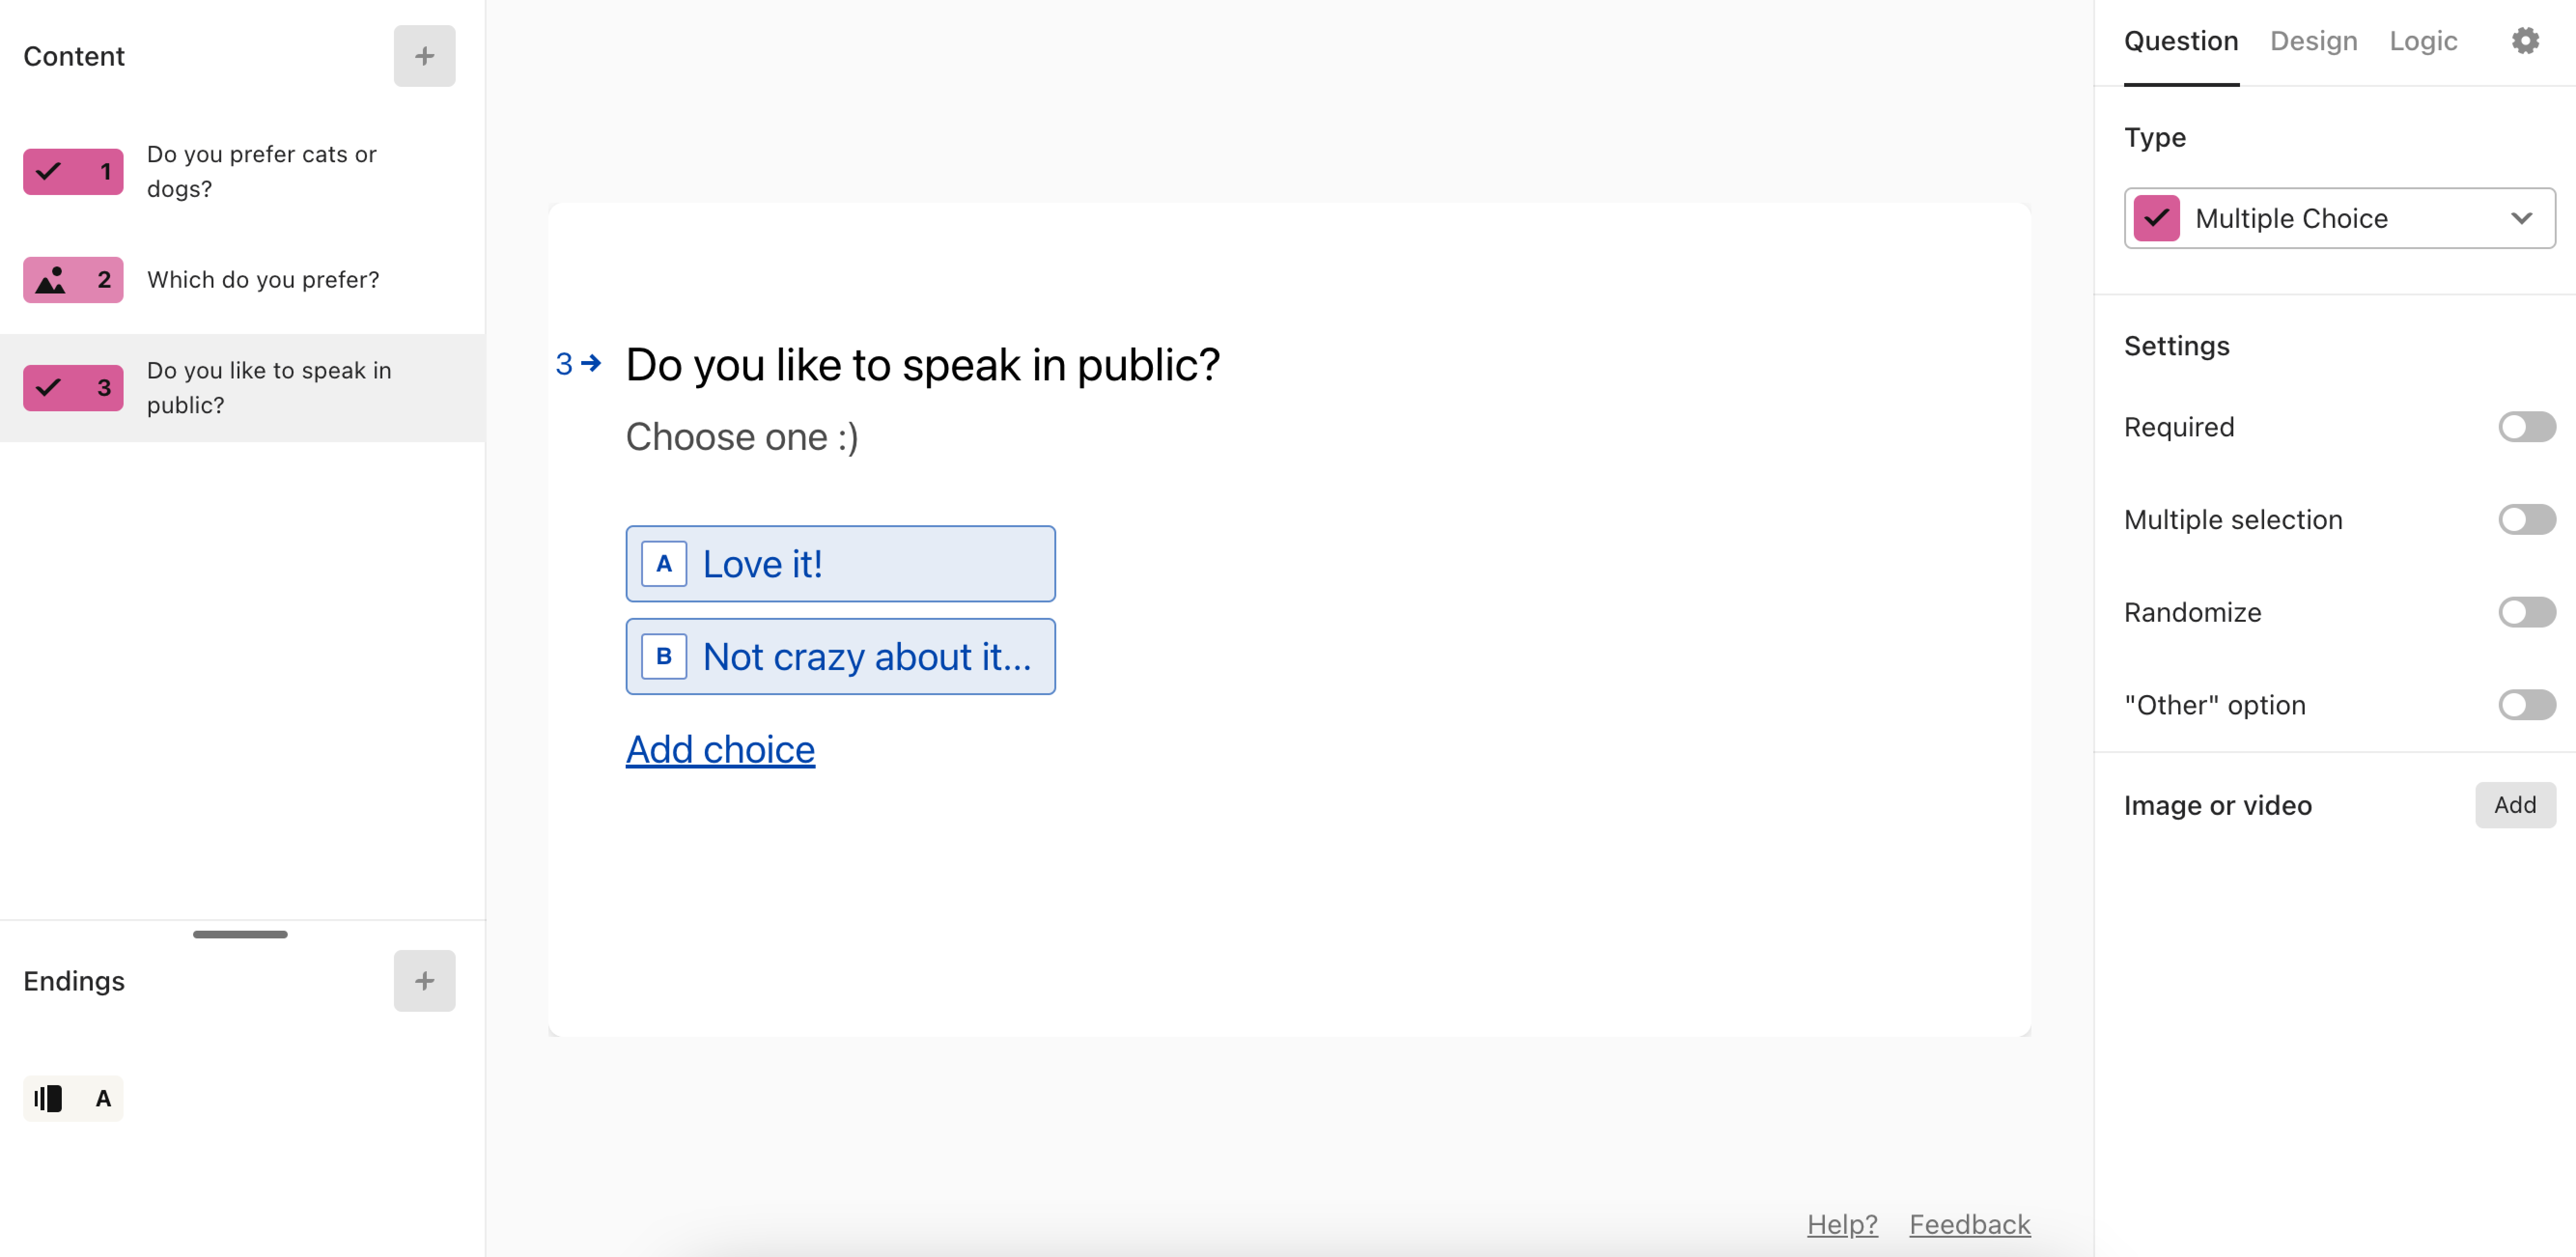The width and height of the screenshot is (2576, 1257).
Task: Select "Which do you prefer?" in sidebar
Action: point(242,279)
